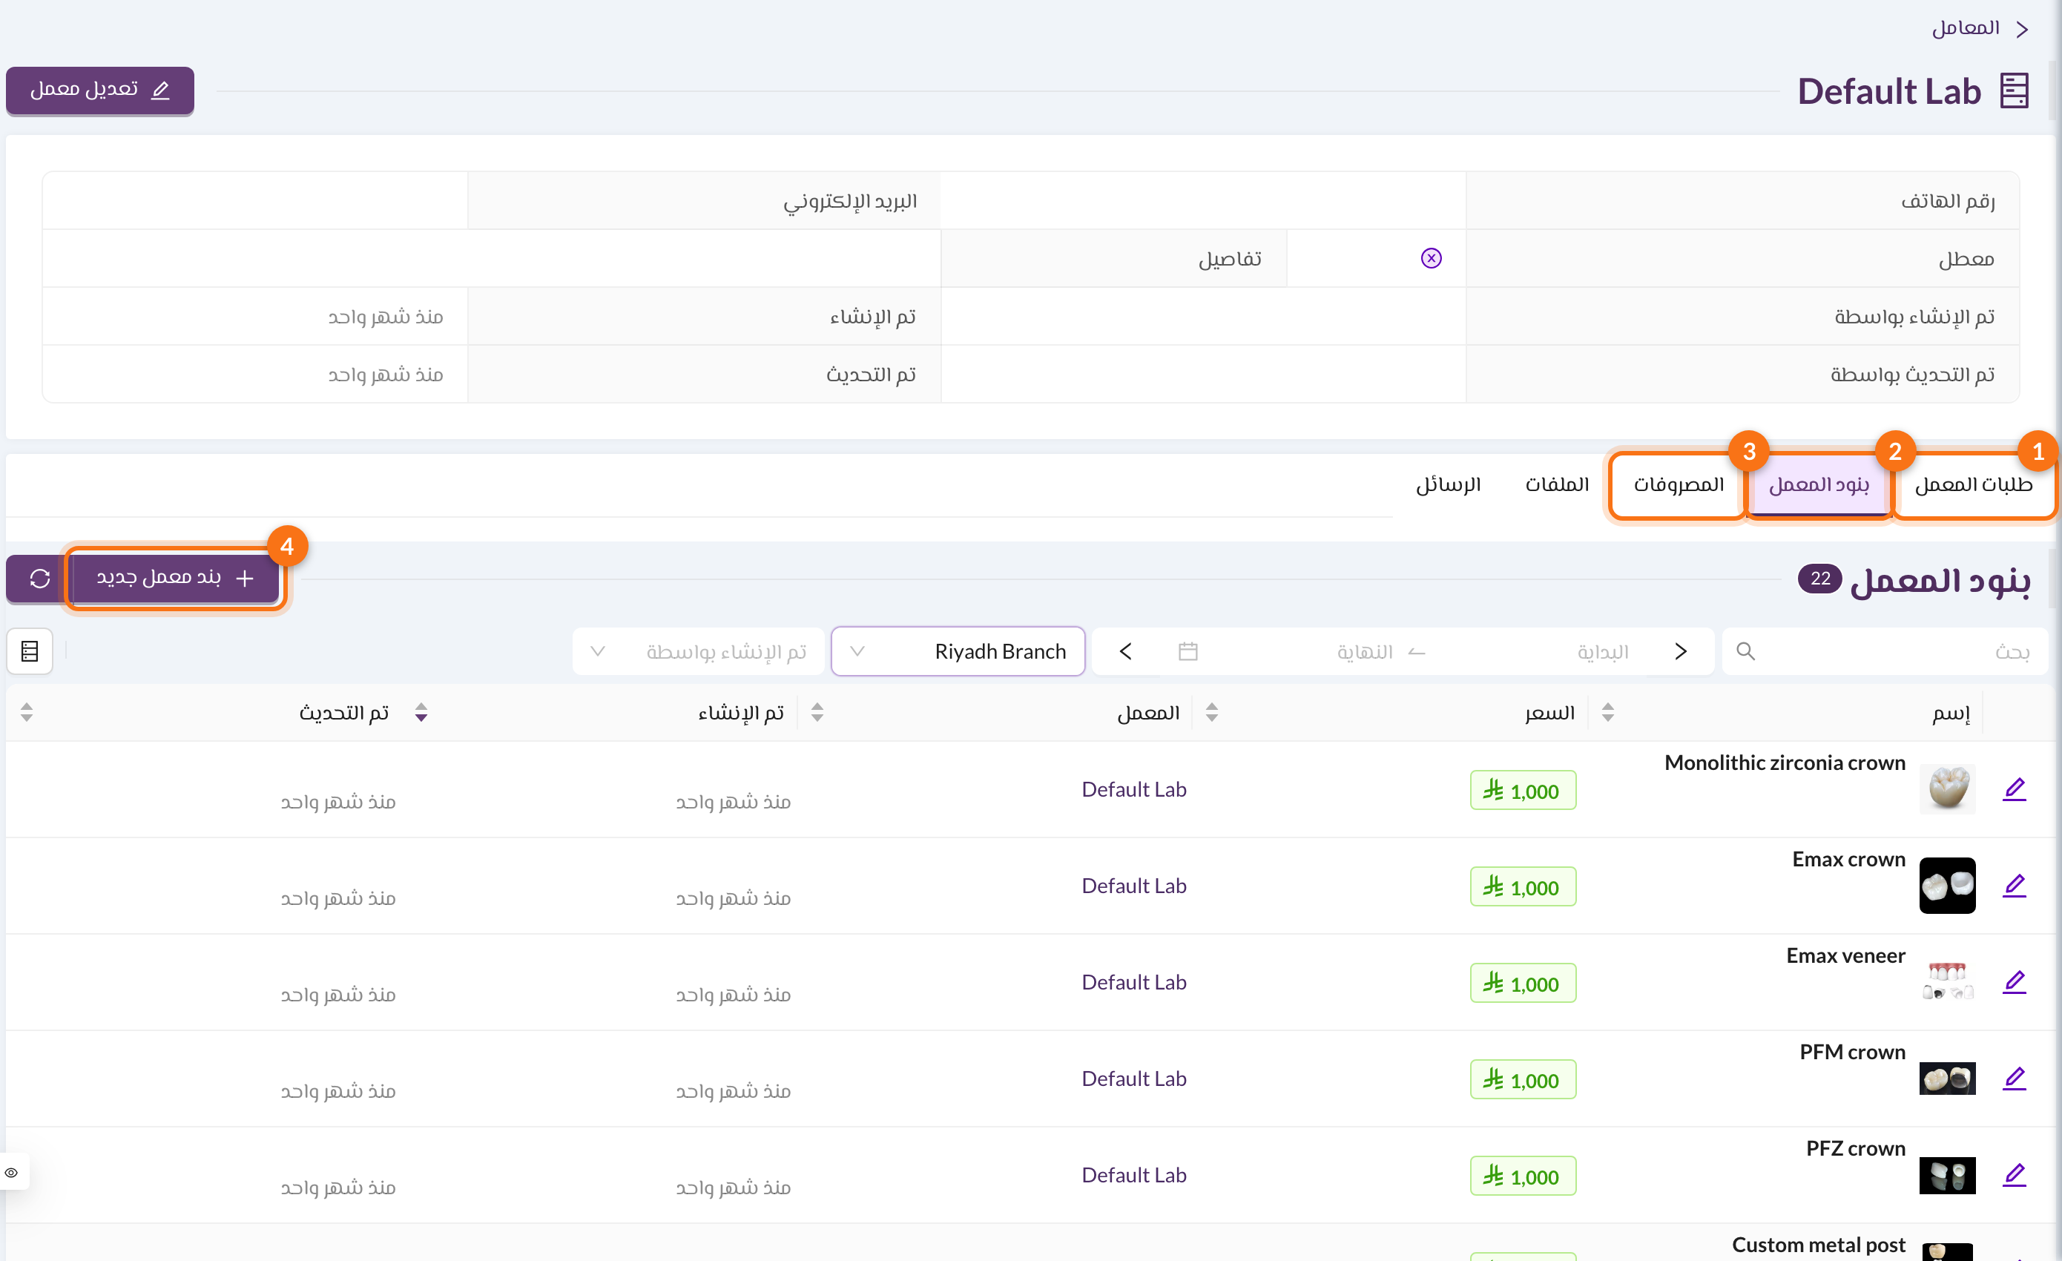
Task: Click the disabled status X icon
Action: 1431,259
